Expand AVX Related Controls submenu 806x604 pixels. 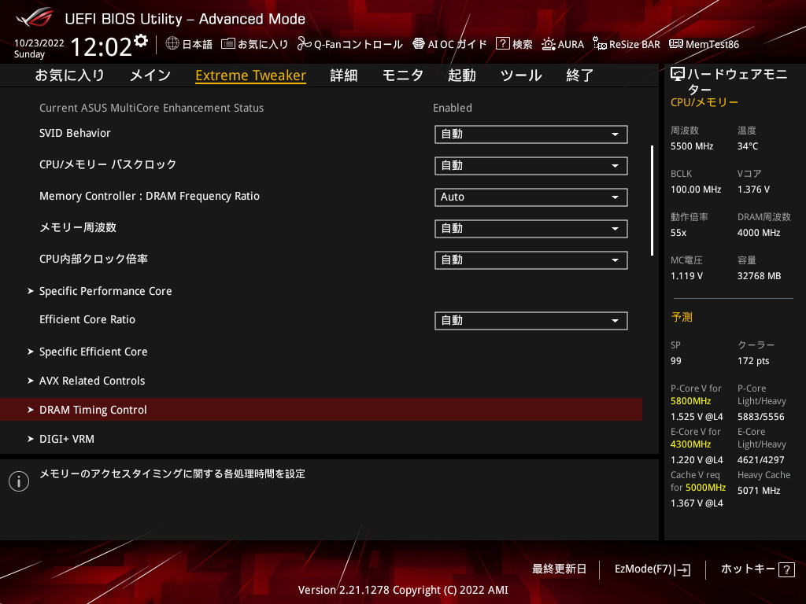(92, 381)
